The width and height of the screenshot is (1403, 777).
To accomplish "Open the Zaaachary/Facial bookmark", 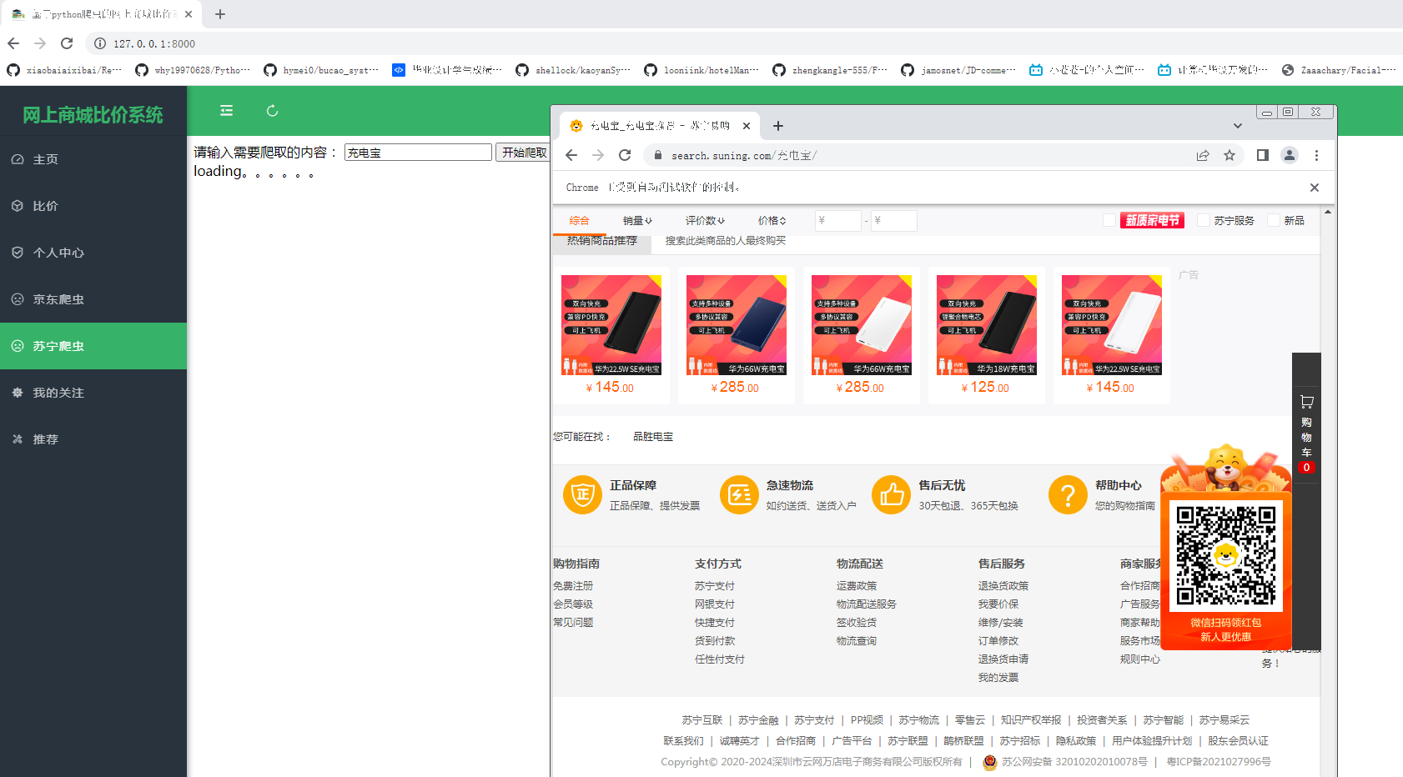I will coord(1339,70).
